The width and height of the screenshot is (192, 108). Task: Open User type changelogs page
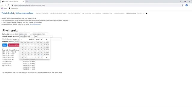(74, 13)
